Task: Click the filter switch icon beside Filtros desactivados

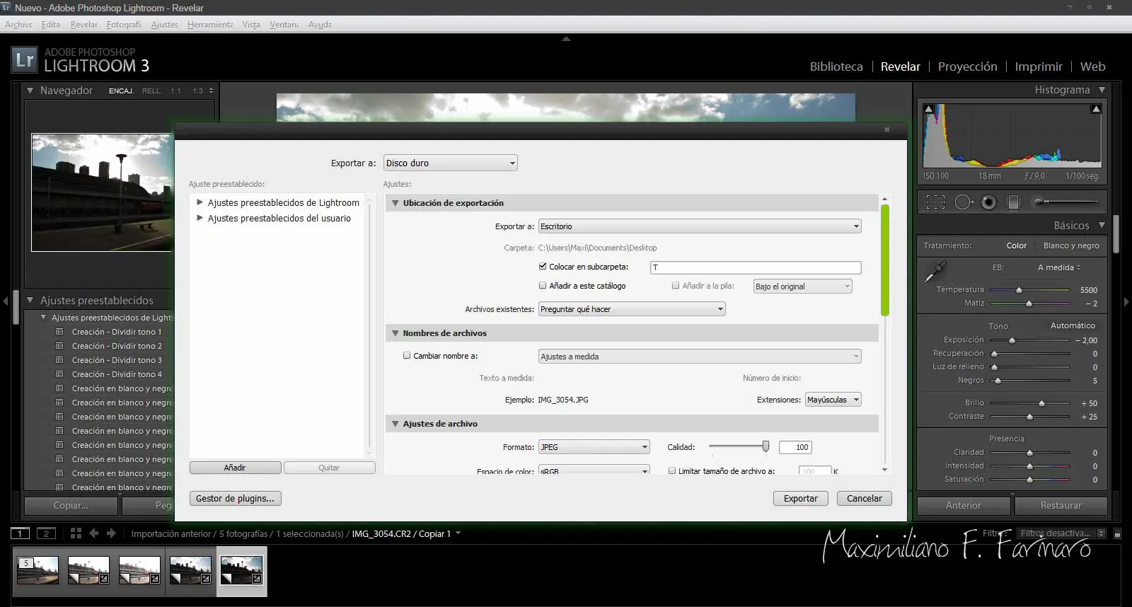Action: point(1117,533)
